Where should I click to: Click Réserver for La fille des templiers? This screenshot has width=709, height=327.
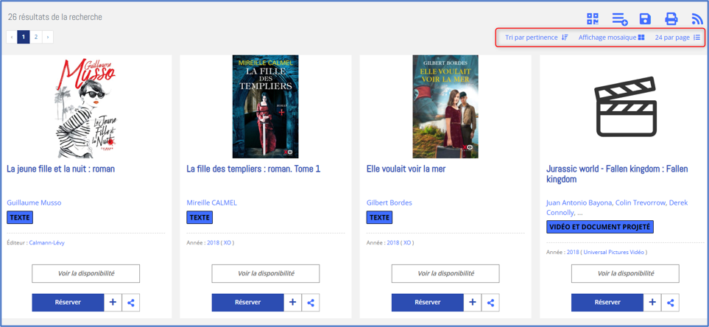pyautogui.click(x=248, y=303)
